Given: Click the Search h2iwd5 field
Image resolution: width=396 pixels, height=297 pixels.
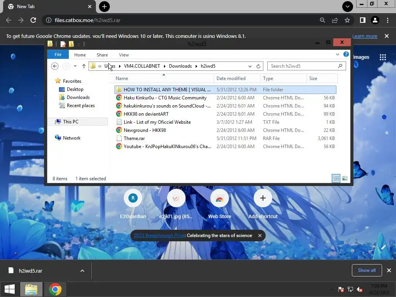Looking at the screenshot, I should pyautogui.click(x=306, y=66).
